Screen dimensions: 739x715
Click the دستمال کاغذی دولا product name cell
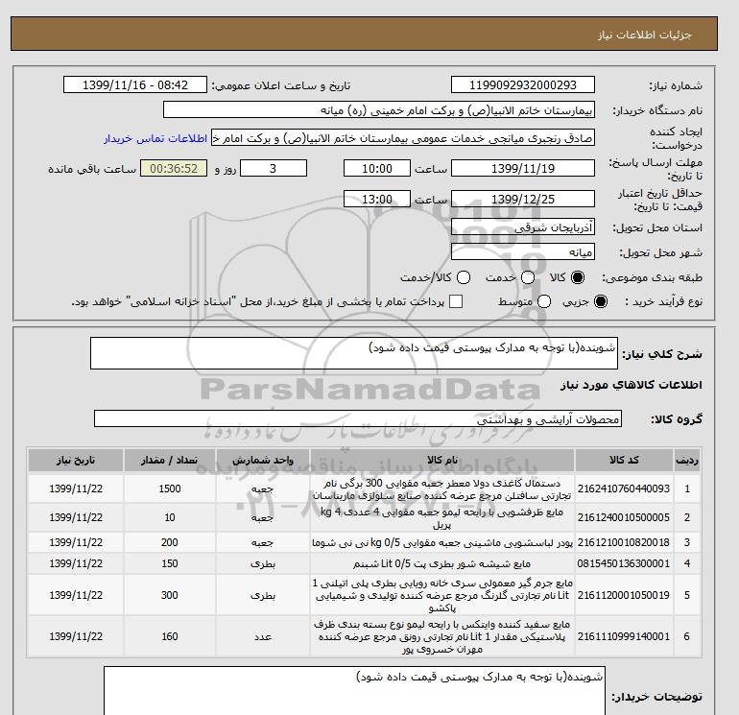[x=442, y=489]
